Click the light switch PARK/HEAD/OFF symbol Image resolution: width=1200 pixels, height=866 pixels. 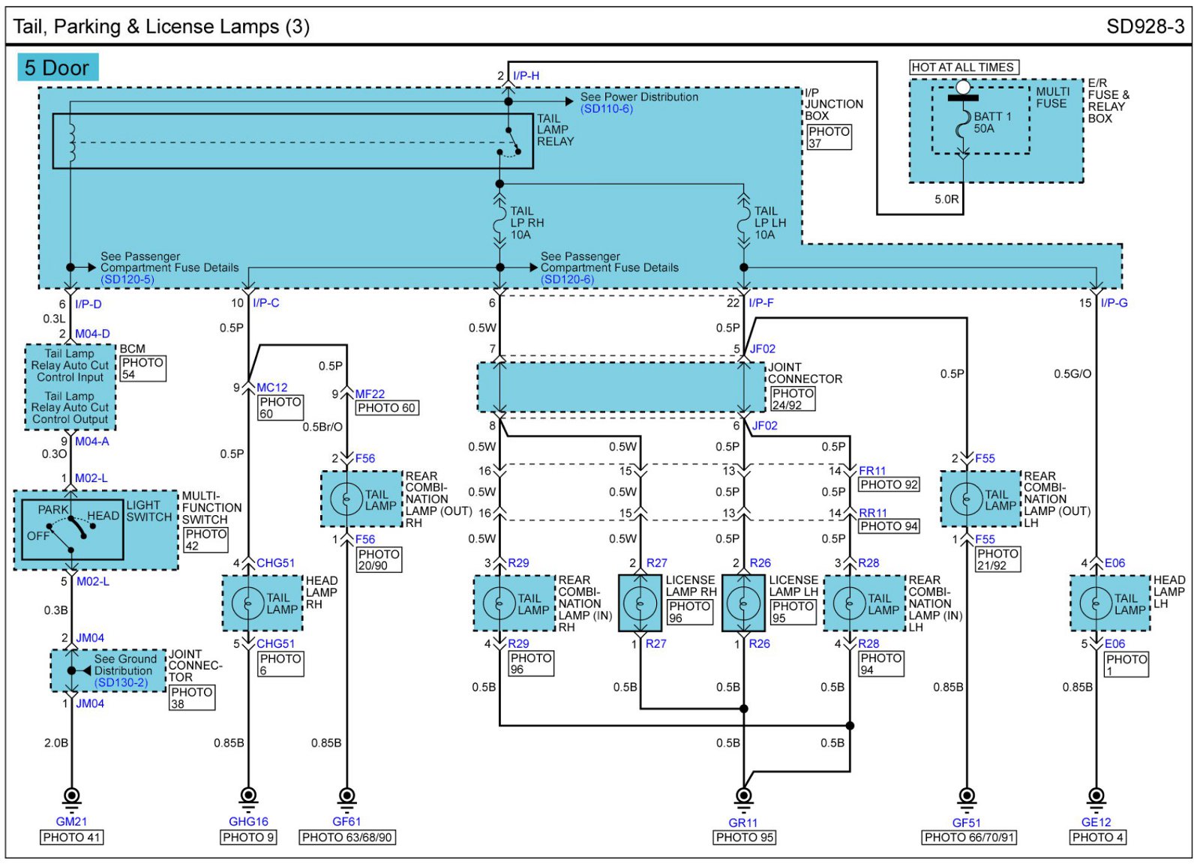(72, 529)
